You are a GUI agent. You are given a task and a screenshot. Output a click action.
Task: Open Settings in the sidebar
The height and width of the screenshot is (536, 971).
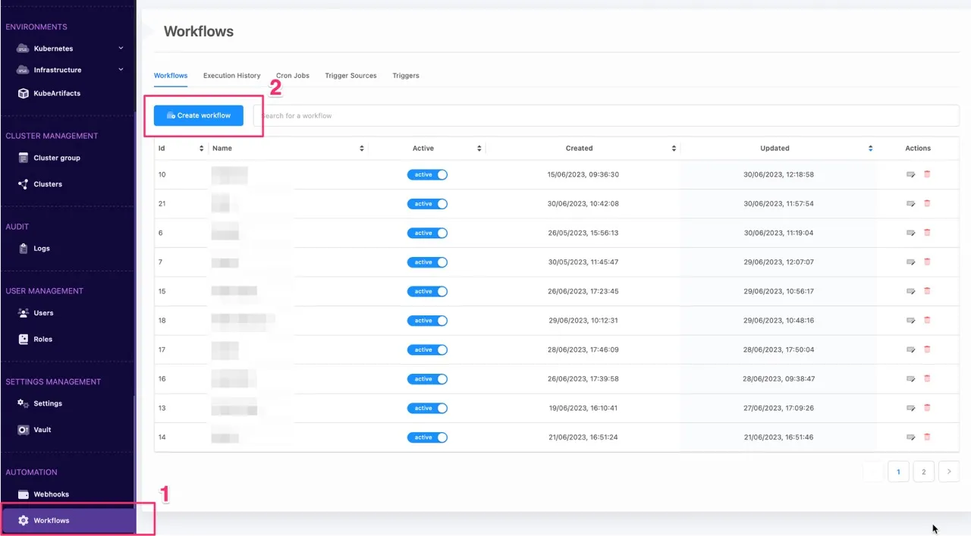coord(40,403)
